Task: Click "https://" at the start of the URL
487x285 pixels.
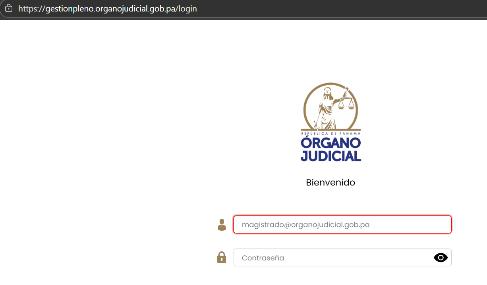Action: click(31, 8)
